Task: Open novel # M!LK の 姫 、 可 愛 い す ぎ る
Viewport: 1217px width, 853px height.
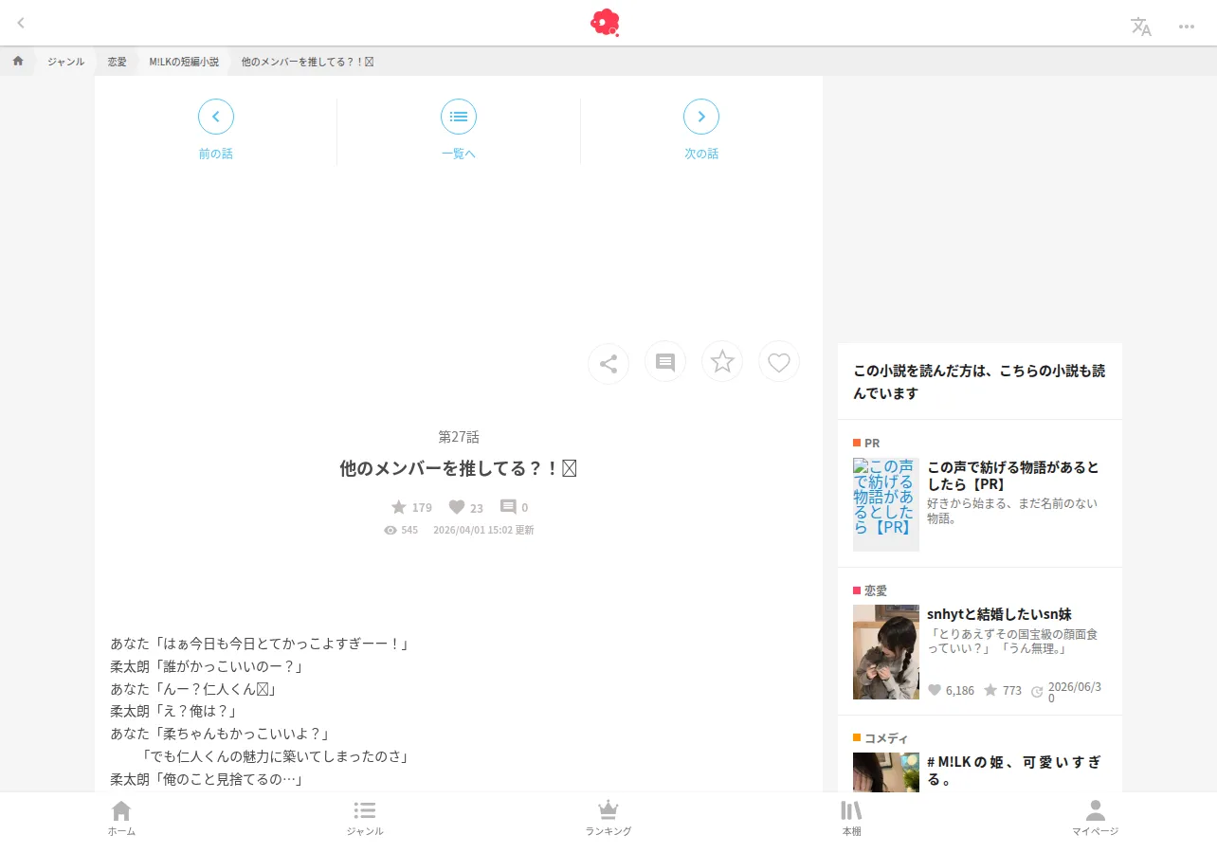Action: point(1014,771)
